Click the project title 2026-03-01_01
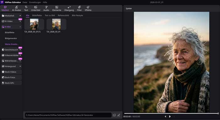Viewport: 220px width, 120px height. pos(157,3)
